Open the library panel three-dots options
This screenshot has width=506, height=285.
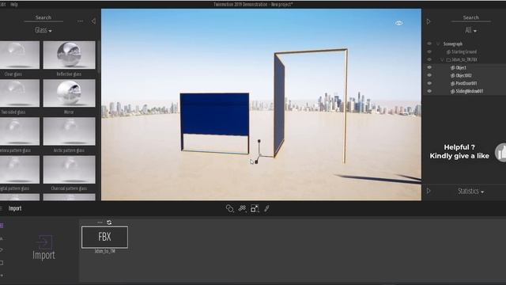(x=80, y=21)
